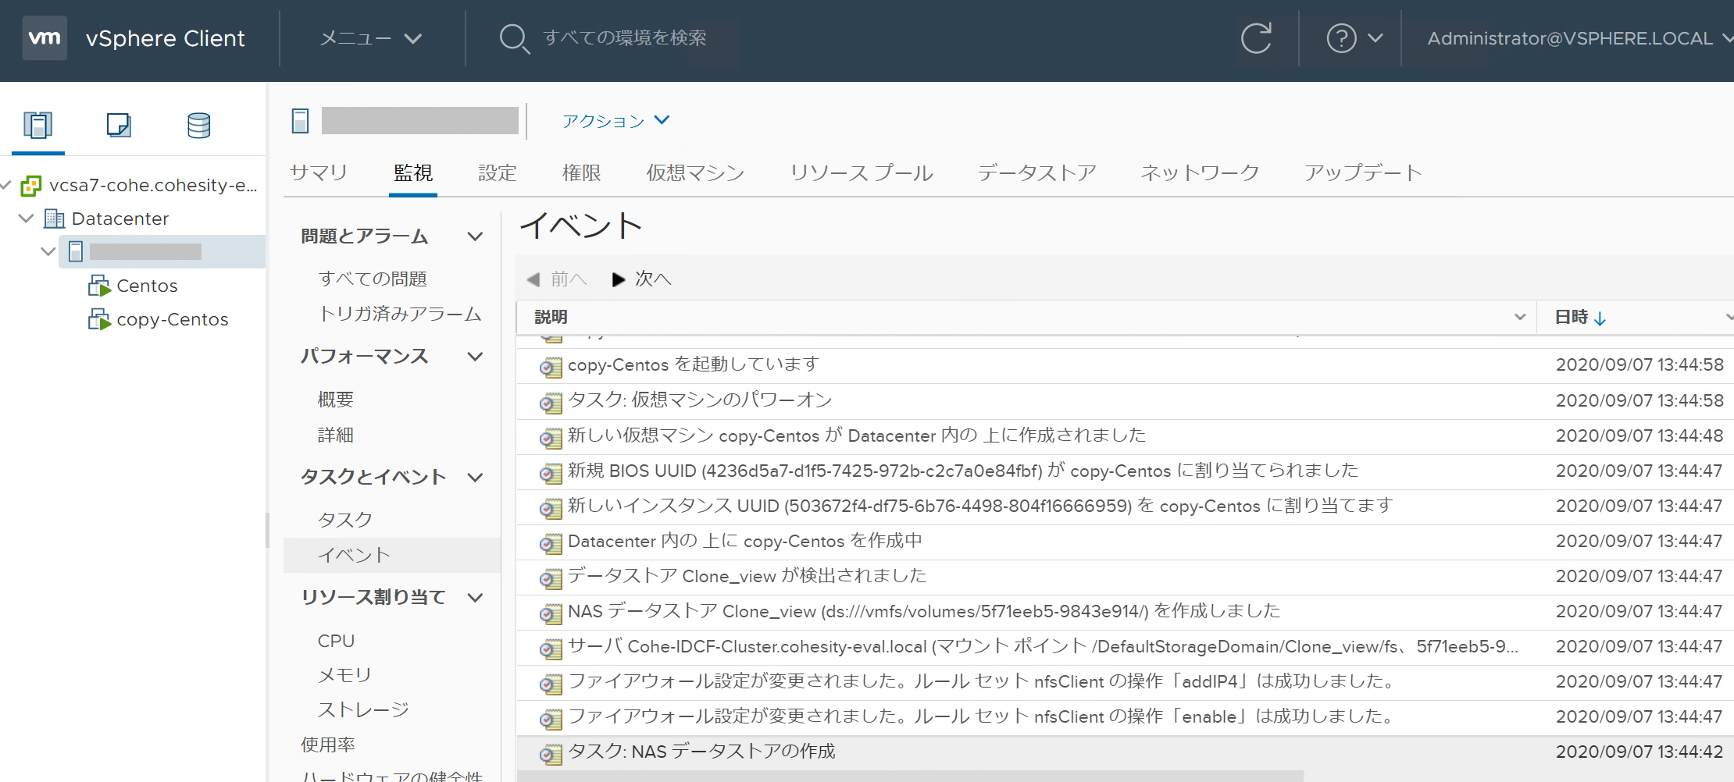Select Centos VM in the tree
This screenshot has width=1734, height=782.
pos(147,286)
